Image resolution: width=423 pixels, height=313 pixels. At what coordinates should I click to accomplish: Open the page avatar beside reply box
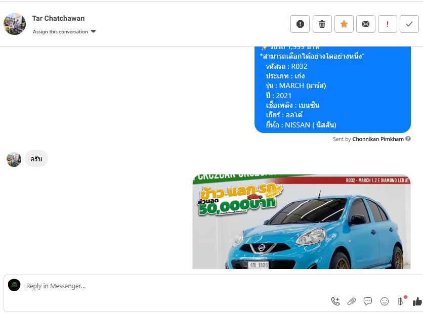point(14,285)
